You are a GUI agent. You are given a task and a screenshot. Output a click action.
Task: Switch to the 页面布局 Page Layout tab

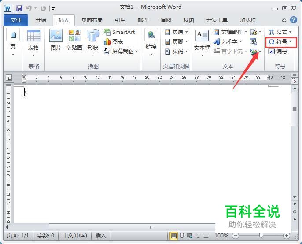(92, 20)
